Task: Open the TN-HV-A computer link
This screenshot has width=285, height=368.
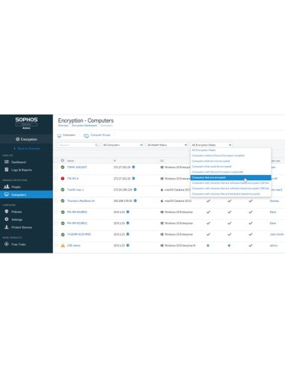Action: point(73,179)
